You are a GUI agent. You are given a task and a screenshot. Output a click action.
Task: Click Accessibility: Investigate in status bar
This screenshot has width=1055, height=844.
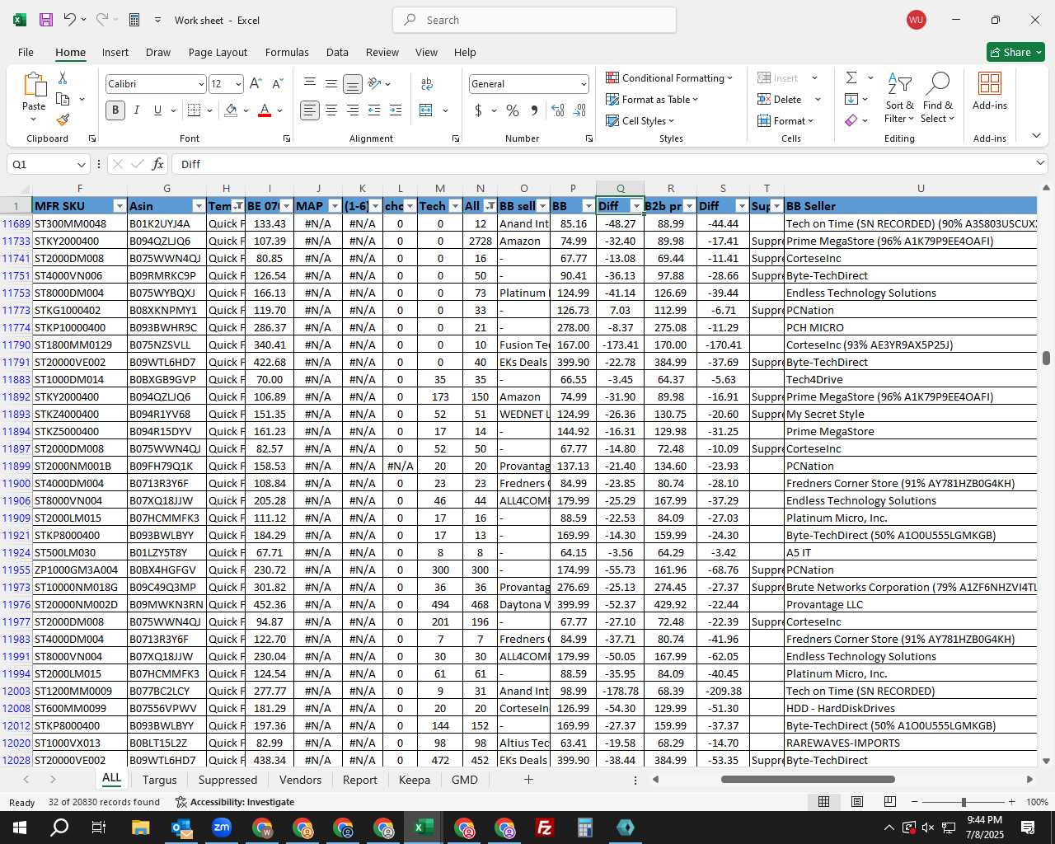[235, 802]
